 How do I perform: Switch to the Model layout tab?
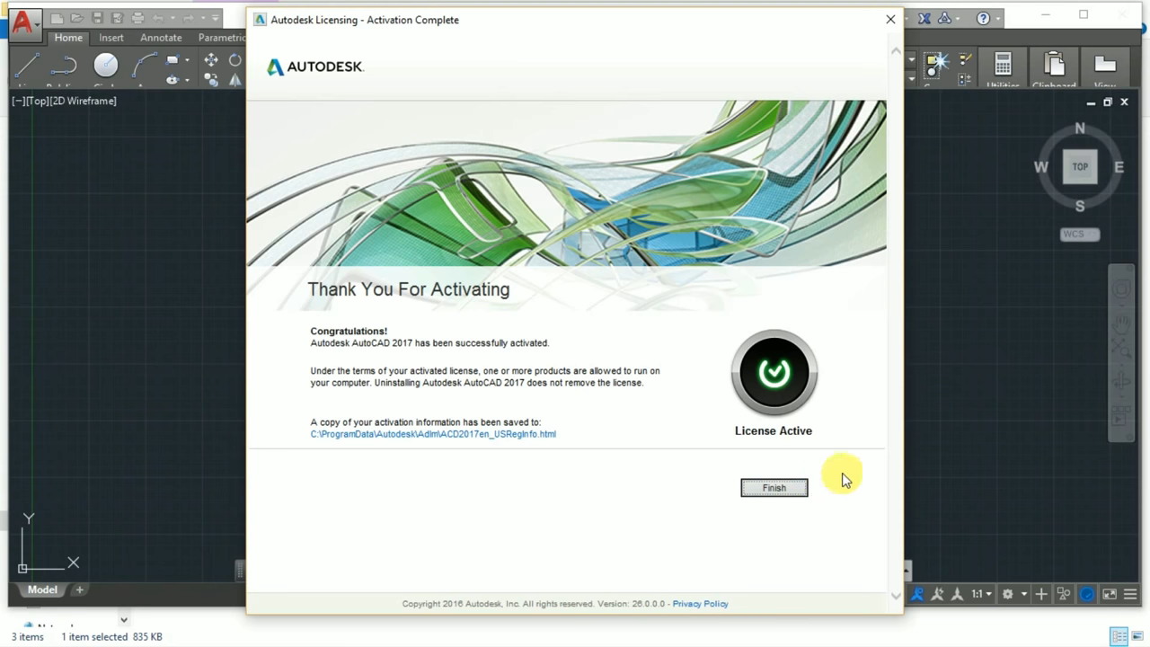click(x=42, y=589)
